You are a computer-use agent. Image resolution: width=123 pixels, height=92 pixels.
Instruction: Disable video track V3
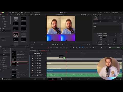pos(40,68)
